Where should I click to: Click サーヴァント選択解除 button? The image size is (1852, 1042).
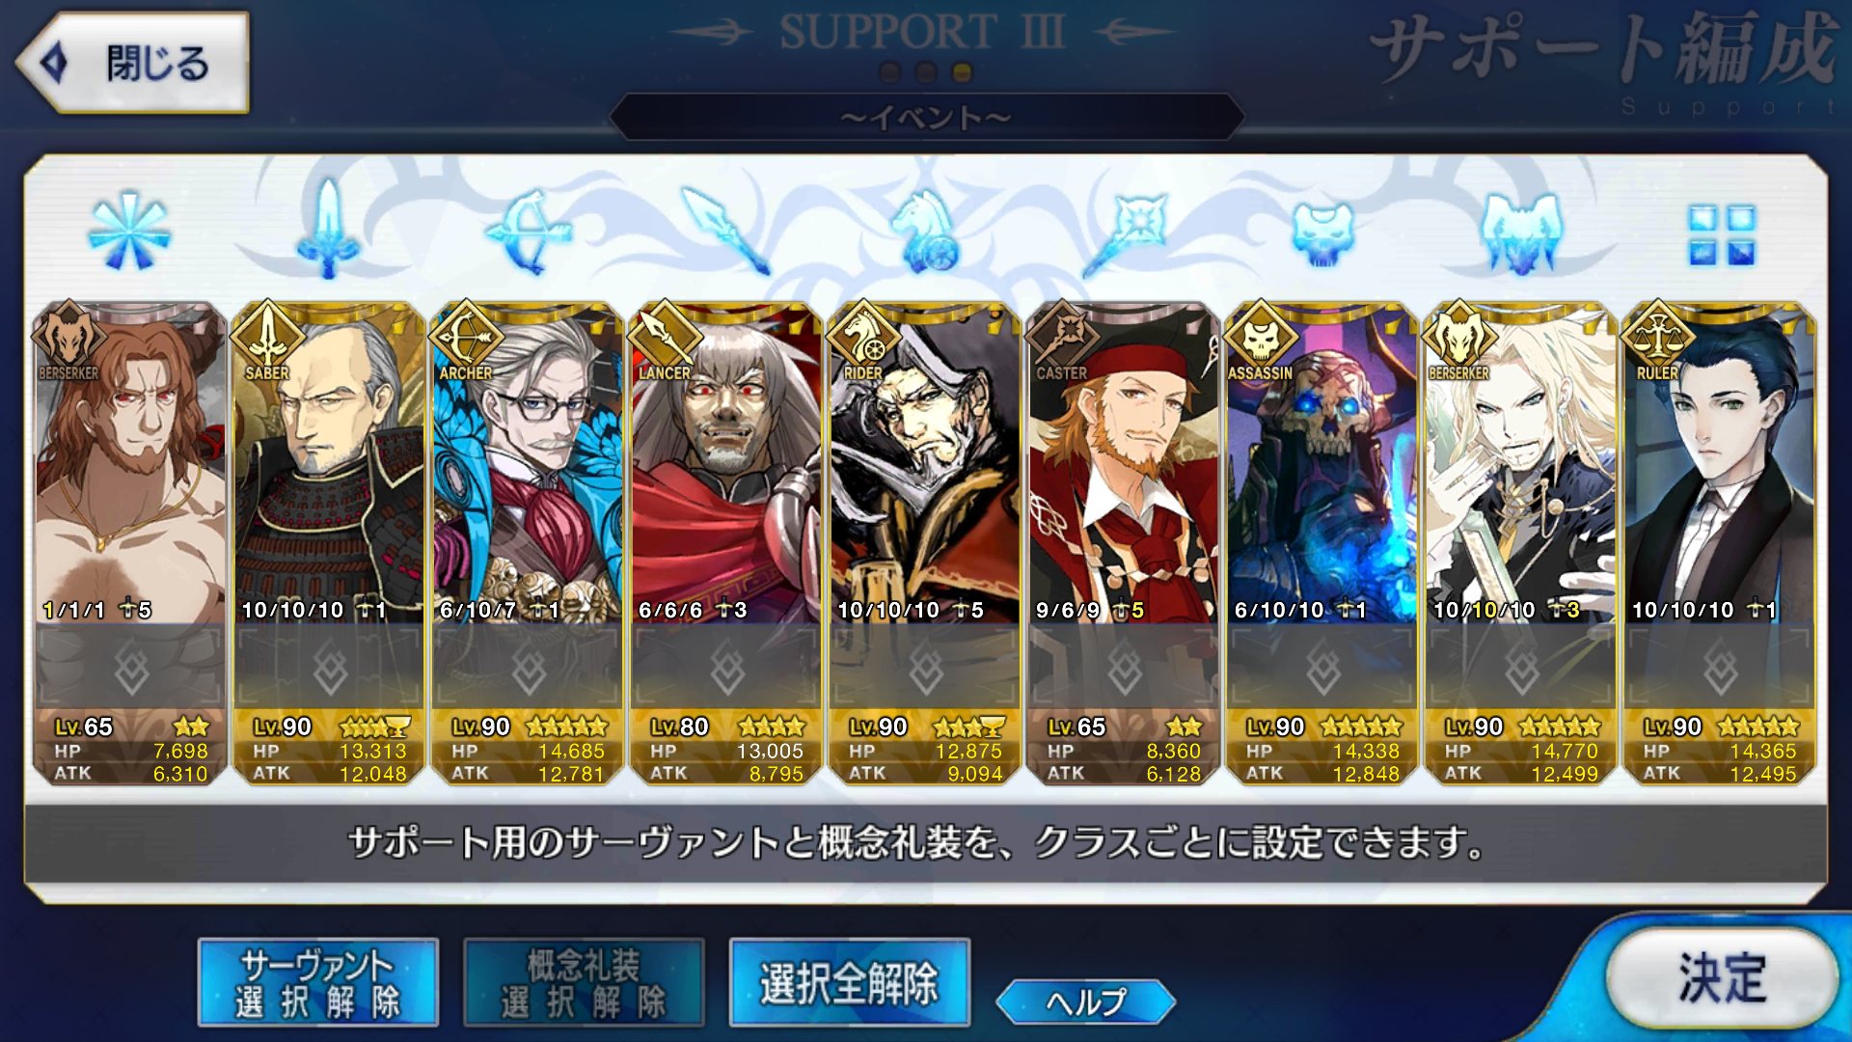point(318,982)
